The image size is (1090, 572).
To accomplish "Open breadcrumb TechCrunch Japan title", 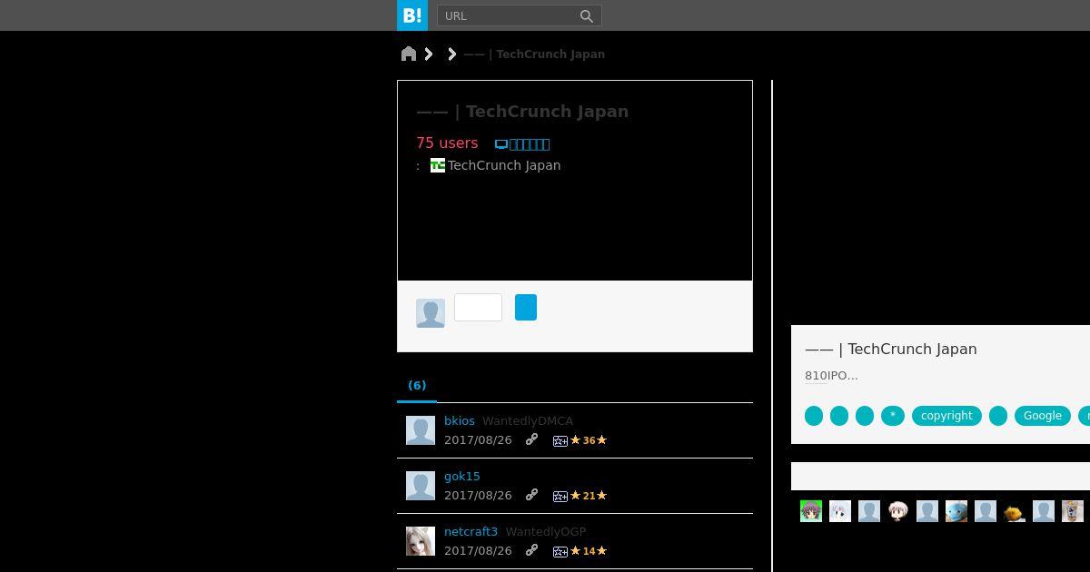I will [534, 54].
